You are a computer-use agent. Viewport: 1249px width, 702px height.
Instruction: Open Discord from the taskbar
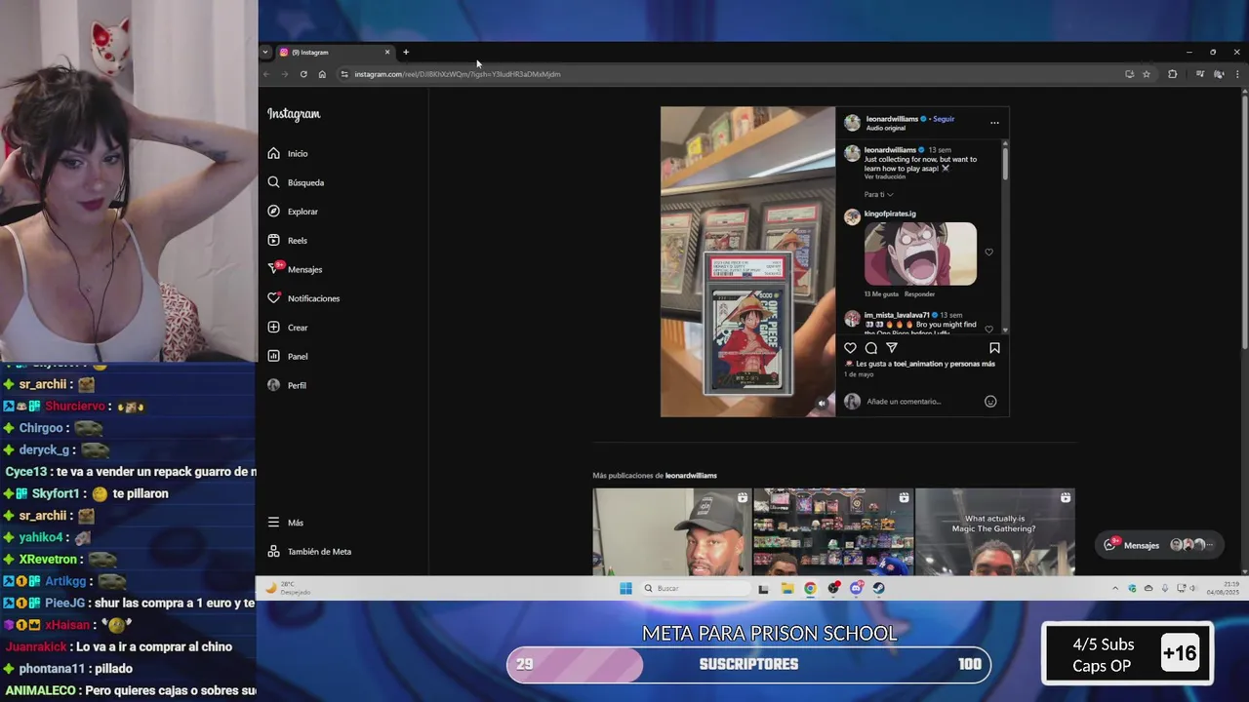coord(856,588)
